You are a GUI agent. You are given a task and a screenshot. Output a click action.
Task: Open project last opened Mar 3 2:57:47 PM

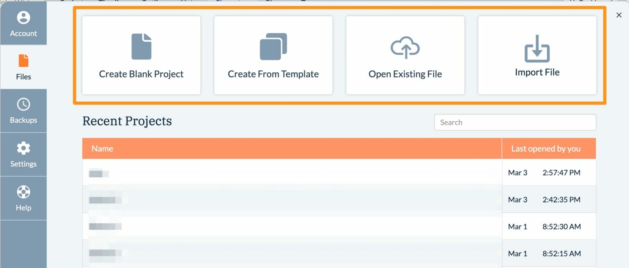pyautogui.click(x=287, y=173)
